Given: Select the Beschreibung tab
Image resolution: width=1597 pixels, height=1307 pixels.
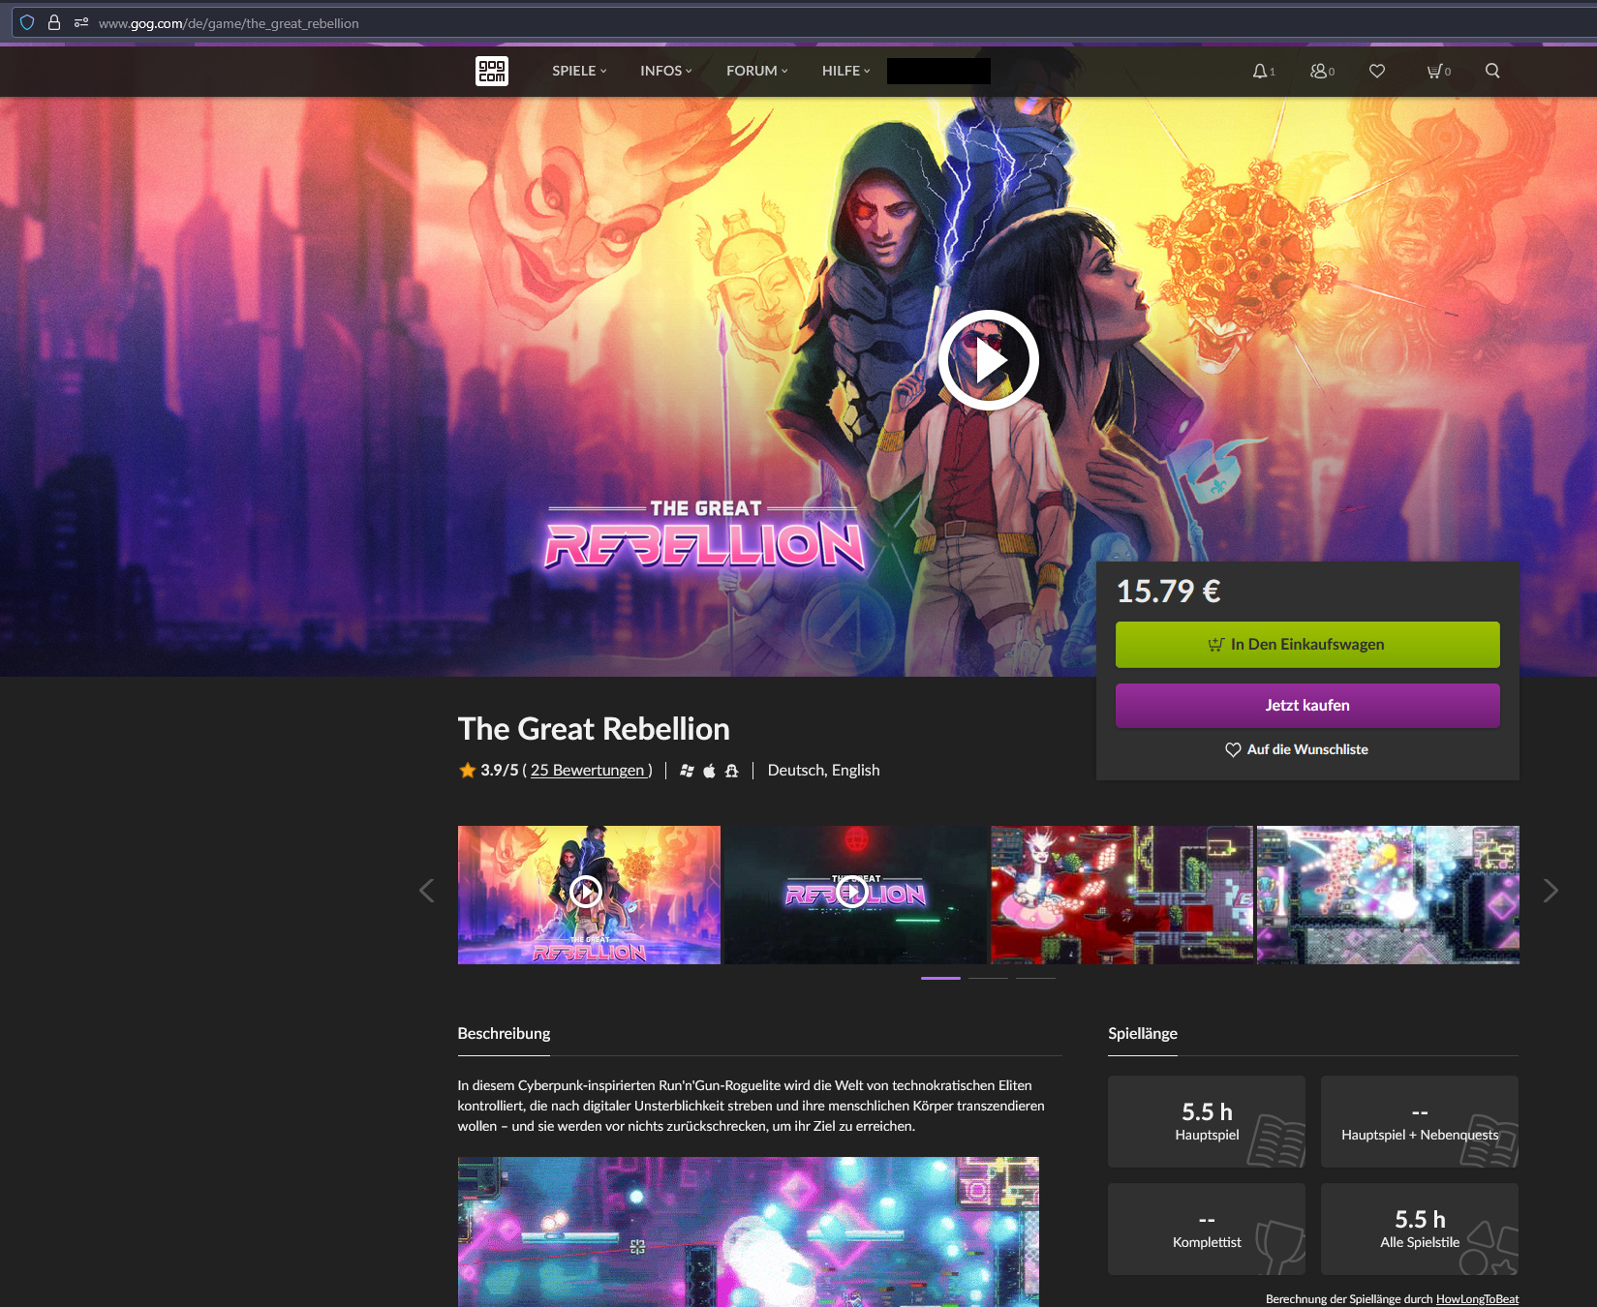Looking at the screenshot, I should 504,1034.
